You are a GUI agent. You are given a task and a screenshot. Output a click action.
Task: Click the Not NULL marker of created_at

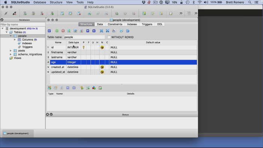[x=102, y=67]
